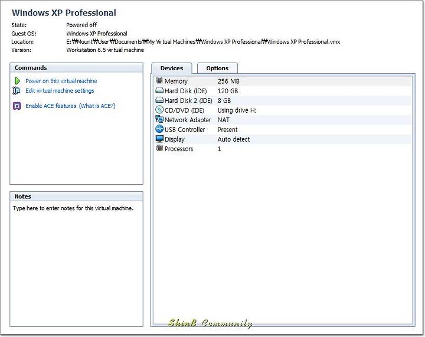Click the Powered off state value
Image resolution: width=425 pixels, height=337 pixels.
(81, 25)
